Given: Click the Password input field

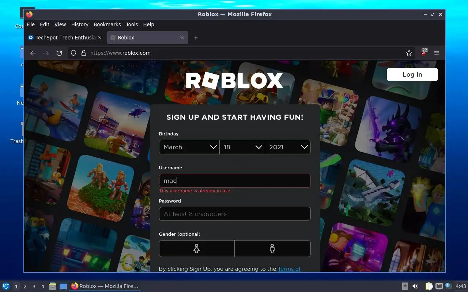Looking at the screenshot, I should coord(235,214).
